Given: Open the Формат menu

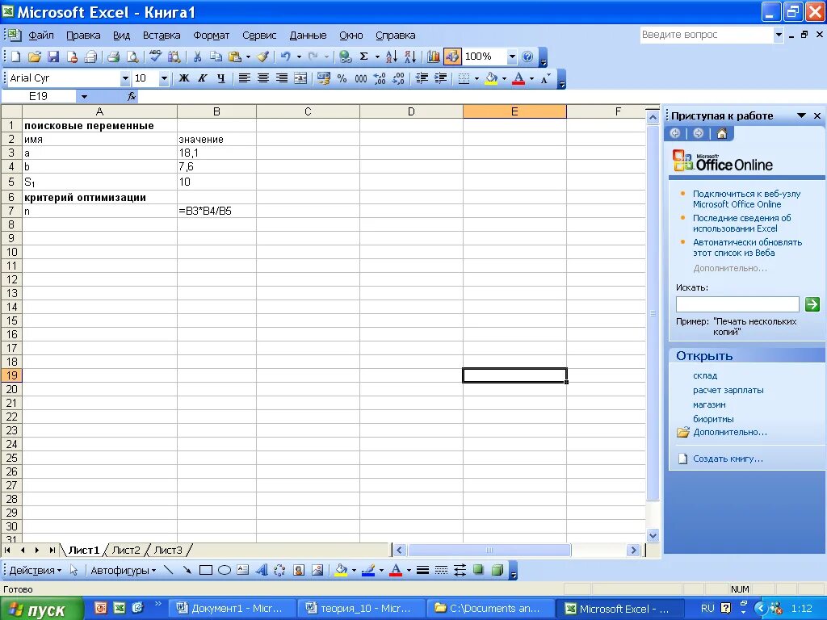Looking at the screenshot, I should [x=211, y=36].
